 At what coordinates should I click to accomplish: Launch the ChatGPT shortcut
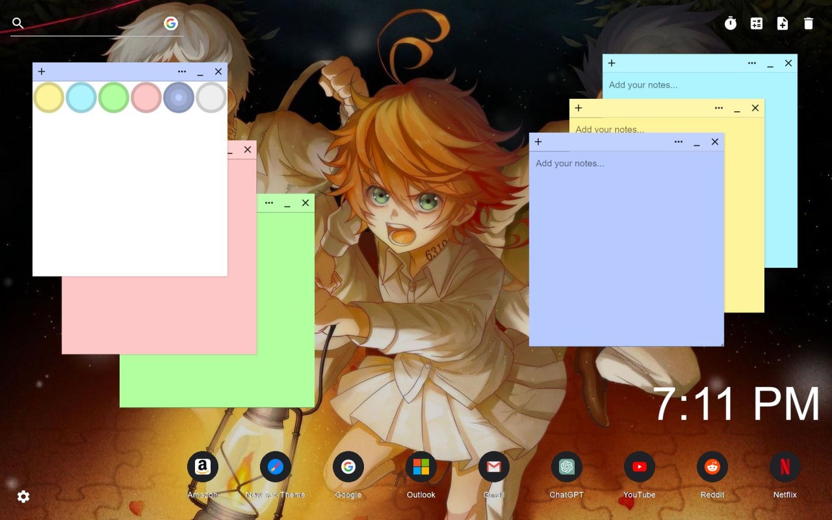[x=567, y=467]
